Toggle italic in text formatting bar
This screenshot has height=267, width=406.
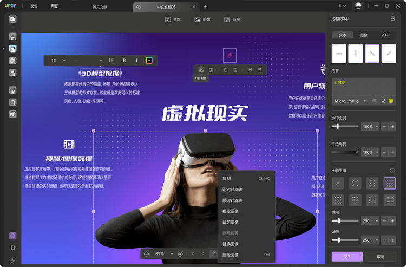[x=136, y=61]
